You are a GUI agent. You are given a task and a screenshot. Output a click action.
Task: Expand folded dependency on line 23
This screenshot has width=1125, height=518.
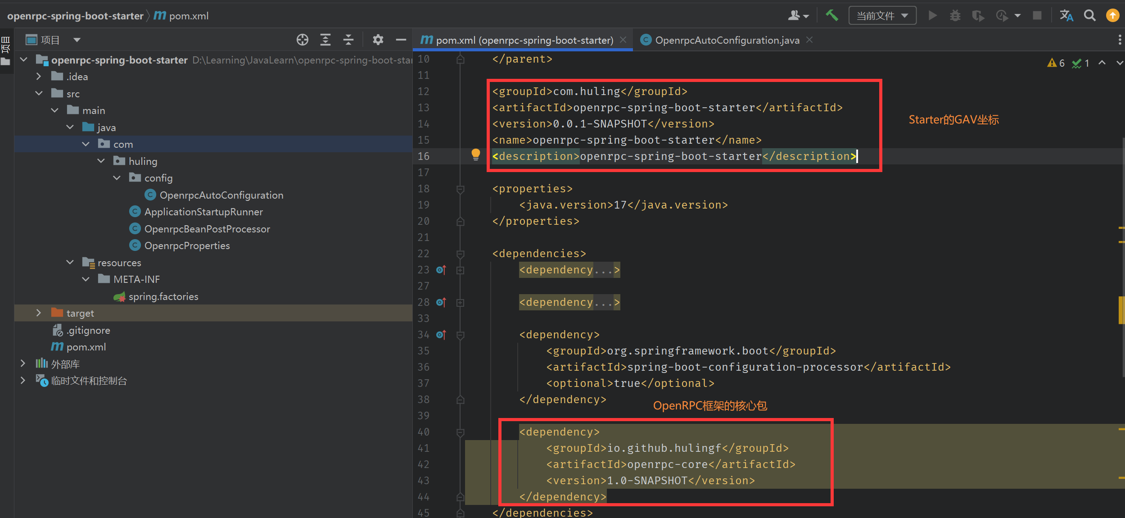(x=460, y=270)
